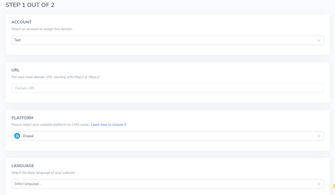This screenshot has width=335, height=195.
Task: Click 'Select an account to assign this domain' text
Action: point(42,29)
